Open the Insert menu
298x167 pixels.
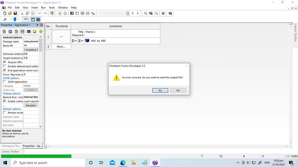[34, 8]
